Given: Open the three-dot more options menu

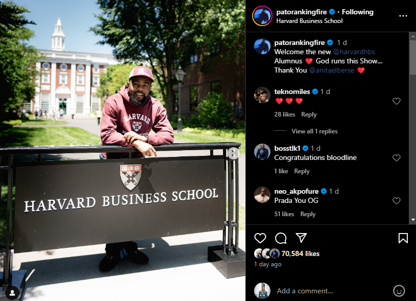Looking at the screenshot, I should 403,16.
